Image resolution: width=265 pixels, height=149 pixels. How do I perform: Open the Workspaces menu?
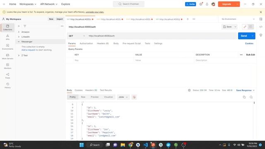tap(28, 4)
